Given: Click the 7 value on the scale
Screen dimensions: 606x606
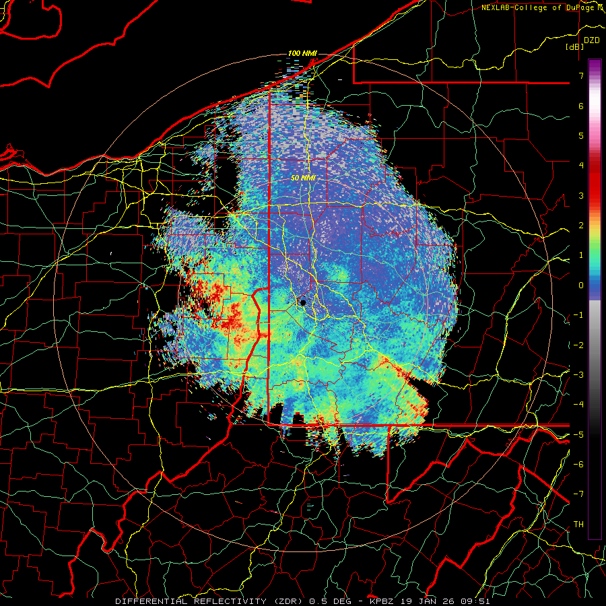Looking at the screenshot, I should tap(581, 75).
